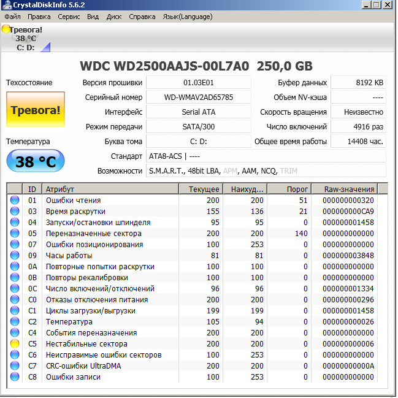Click the serial number field WD-WMAV2AD65785
This screenshot has height=398, width=398.
199,98
